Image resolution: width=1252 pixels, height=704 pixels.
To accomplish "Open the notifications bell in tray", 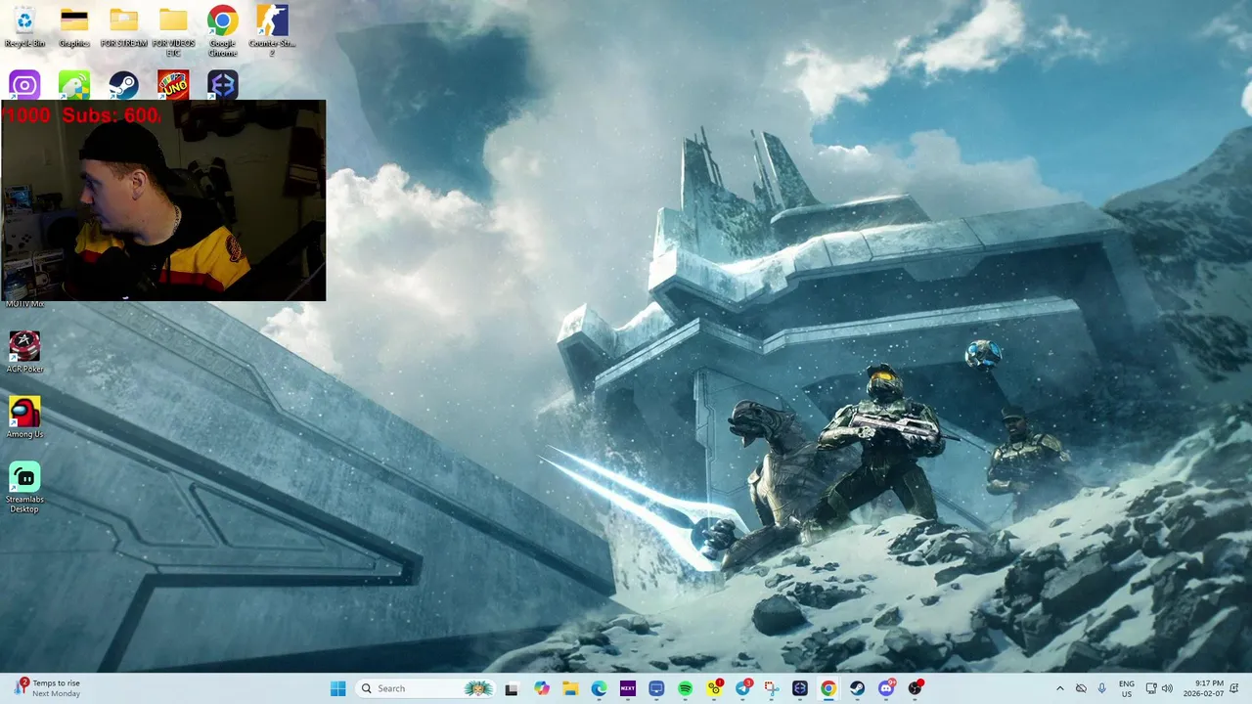I will point(1235,688).
